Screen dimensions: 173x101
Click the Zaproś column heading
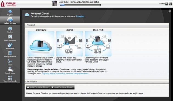69,30
